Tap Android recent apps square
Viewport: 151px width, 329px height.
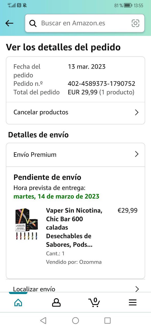(x=107, y=320)
